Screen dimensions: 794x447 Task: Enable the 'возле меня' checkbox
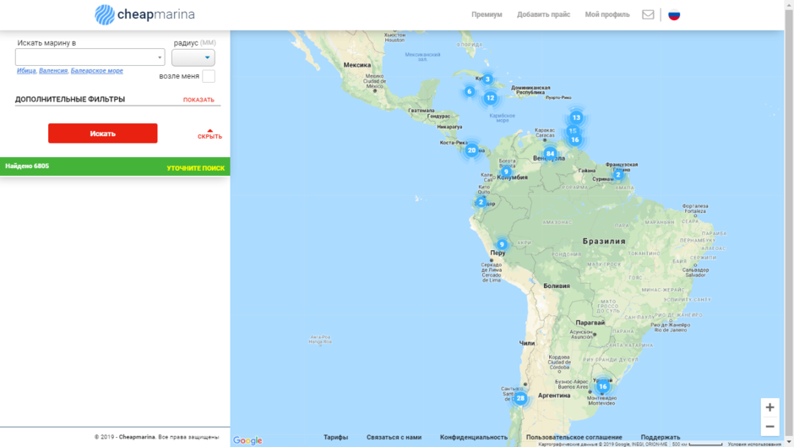(x=208, y=76)
